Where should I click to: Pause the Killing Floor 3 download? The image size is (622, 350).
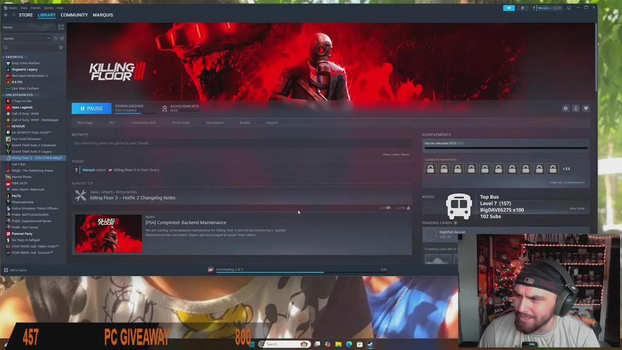point(91,108)
